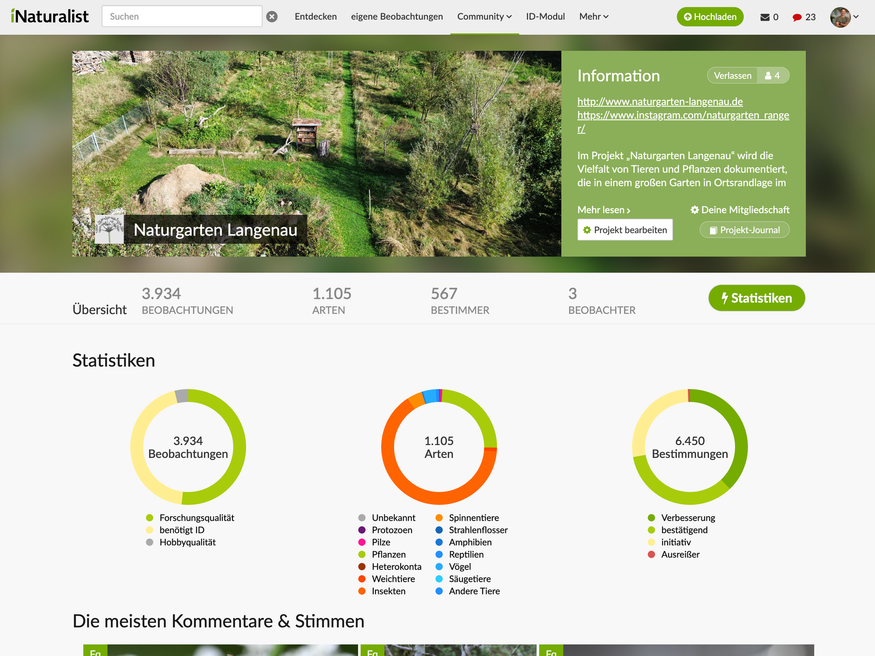Open Deine Mitgliedschaft settings
875x656 pixels.
[740, 210]
